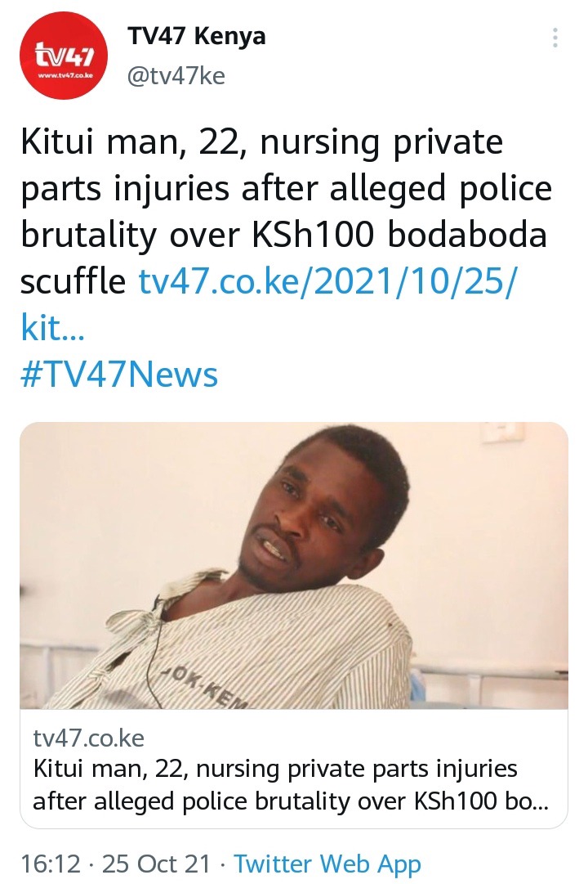Open the red TV47 profile avatar
Image resolution: width=588 pixels, height=884 pixels.
point(64,56)
